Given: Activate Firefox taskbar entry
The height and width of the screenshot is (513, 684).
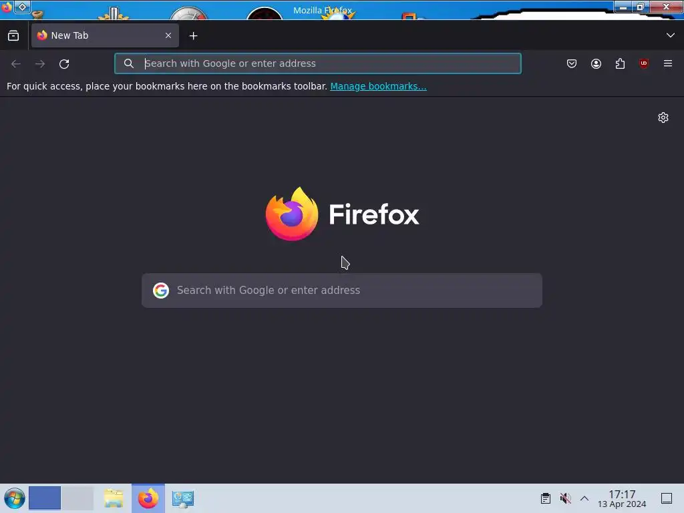Looking at the screenshot, I should pyautogui.click(x=148, y=498).
